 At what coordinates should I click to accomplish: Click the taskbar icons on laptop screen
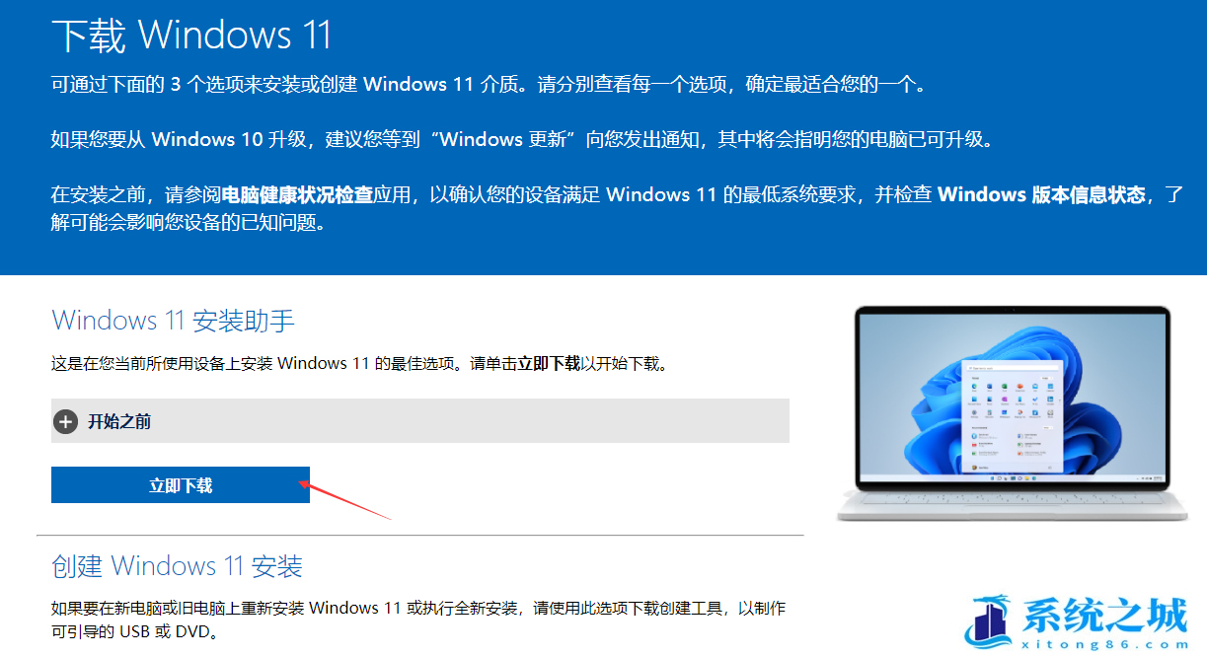click(1013, 478)
